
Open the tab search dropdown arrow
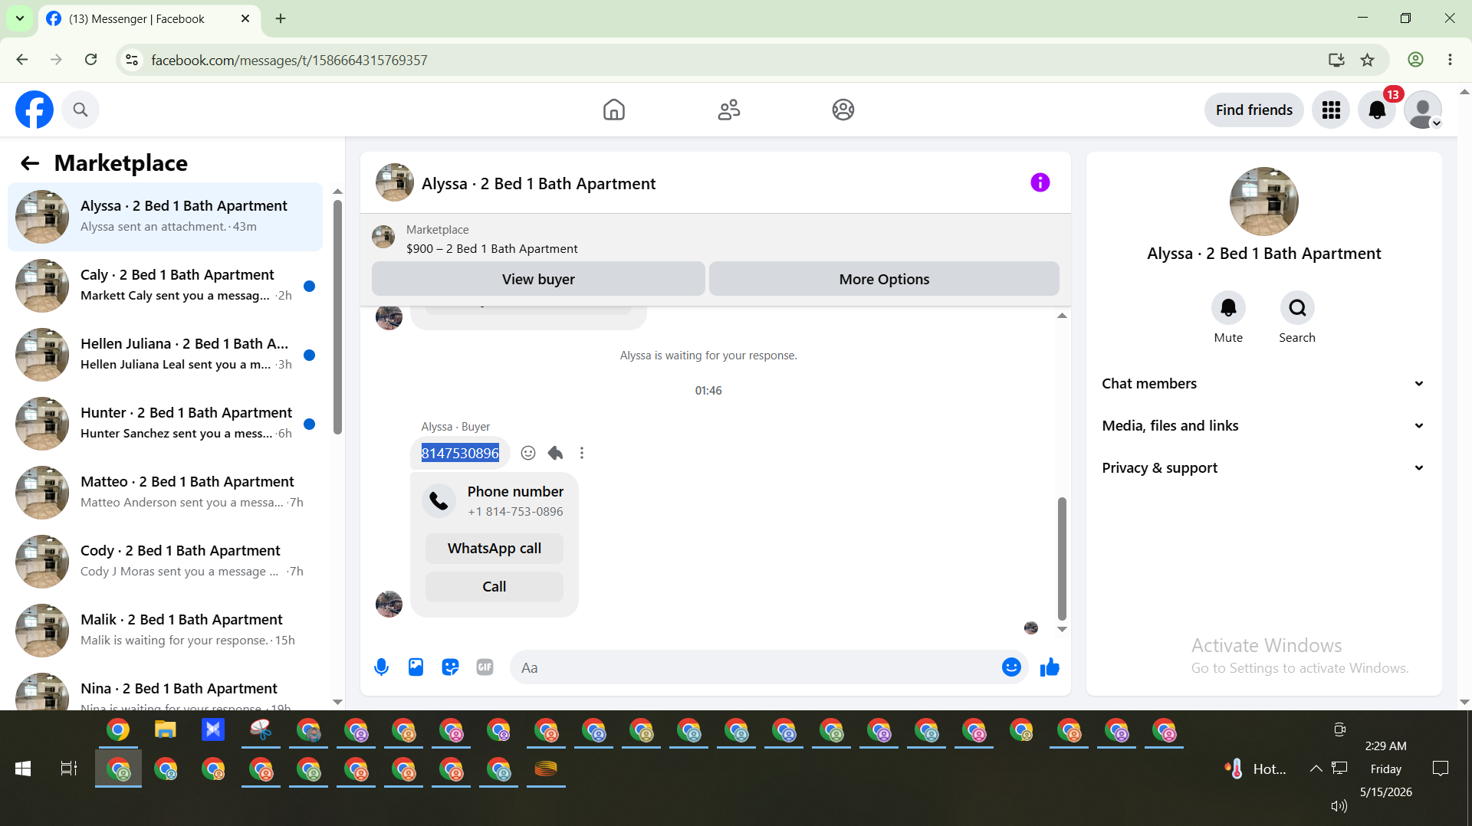coord(20,18)
